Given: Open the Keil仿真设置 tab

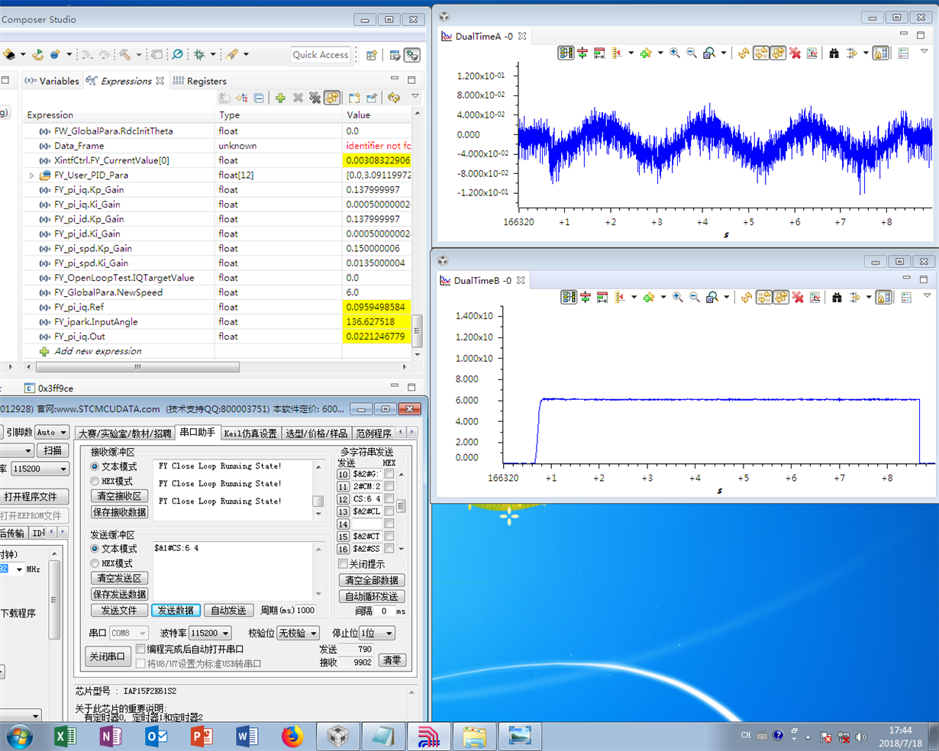Looking at the screenshot, I should point(250,434).
